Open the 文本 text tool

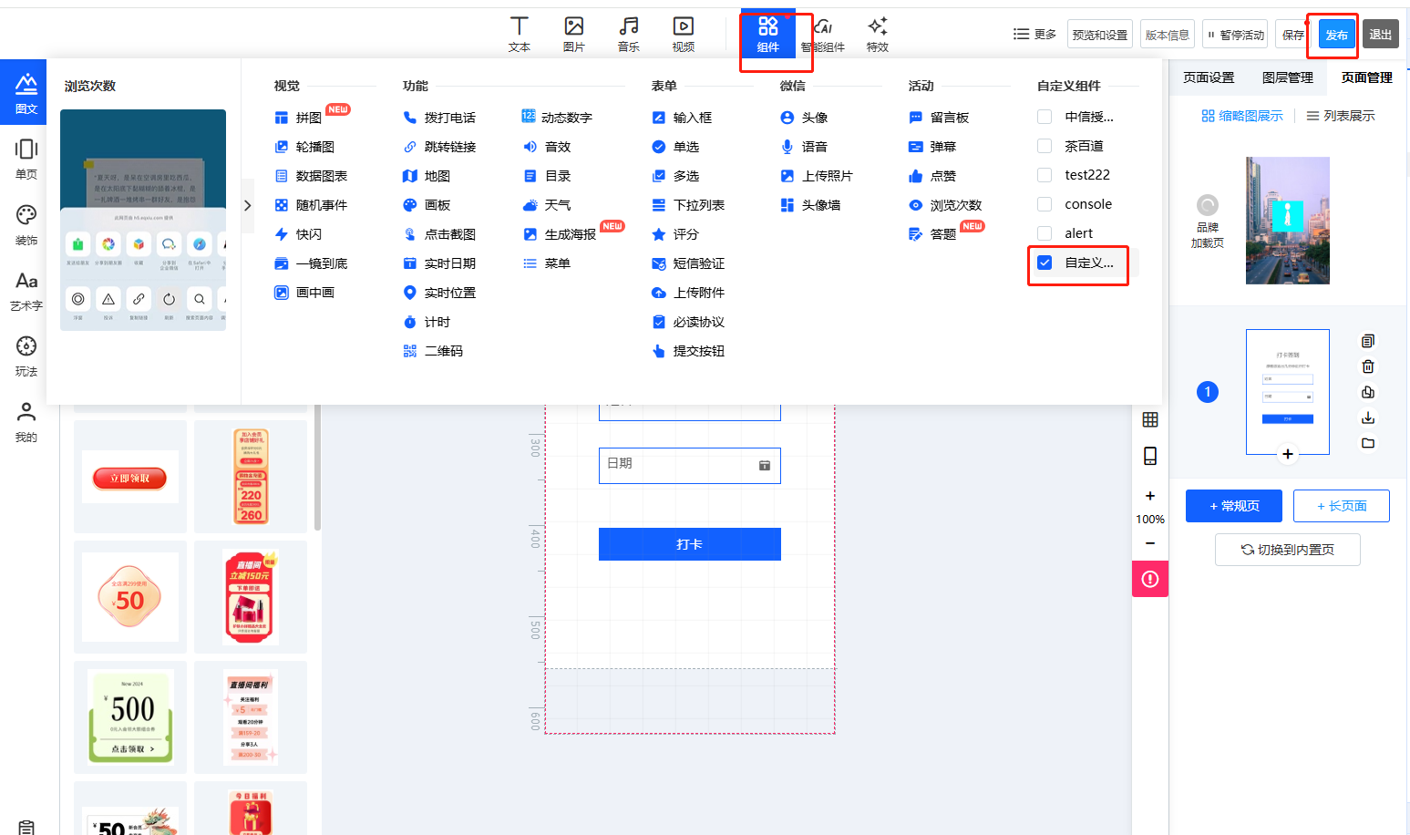click(x=519, y=35)
